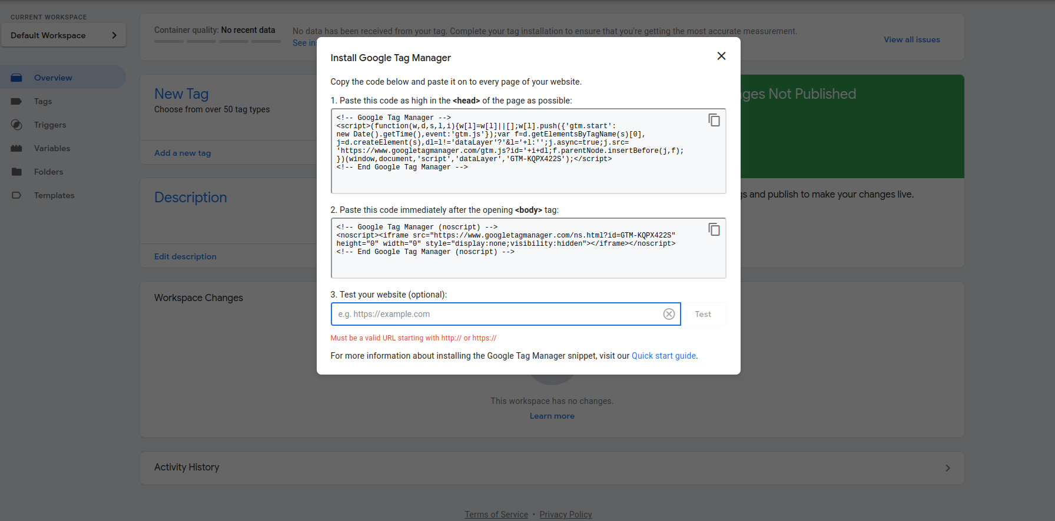Expand the Activity History panel chevron
This screenshot has height=521, width=1055.
(948, 468)
